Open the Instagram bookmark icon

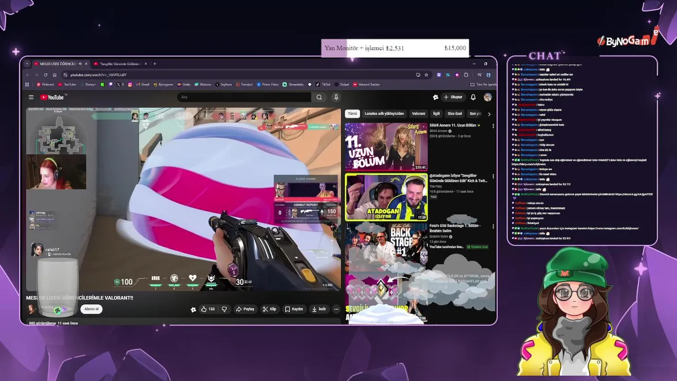(x=130, y=85)
